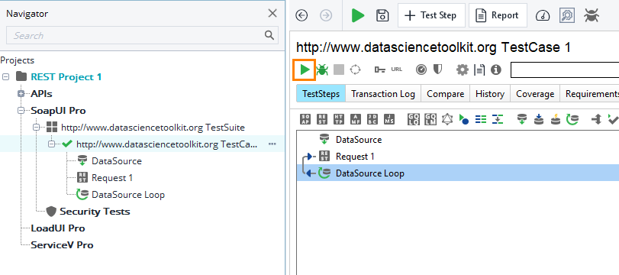Toggle the magnifier inspect icon
Screen dimensions: 619x275
coord(567,15)
